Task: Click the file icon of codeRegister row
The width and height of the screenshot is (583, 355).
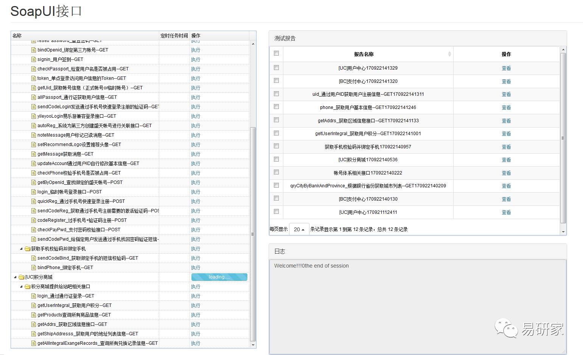Action: click(x=34, y=220)
